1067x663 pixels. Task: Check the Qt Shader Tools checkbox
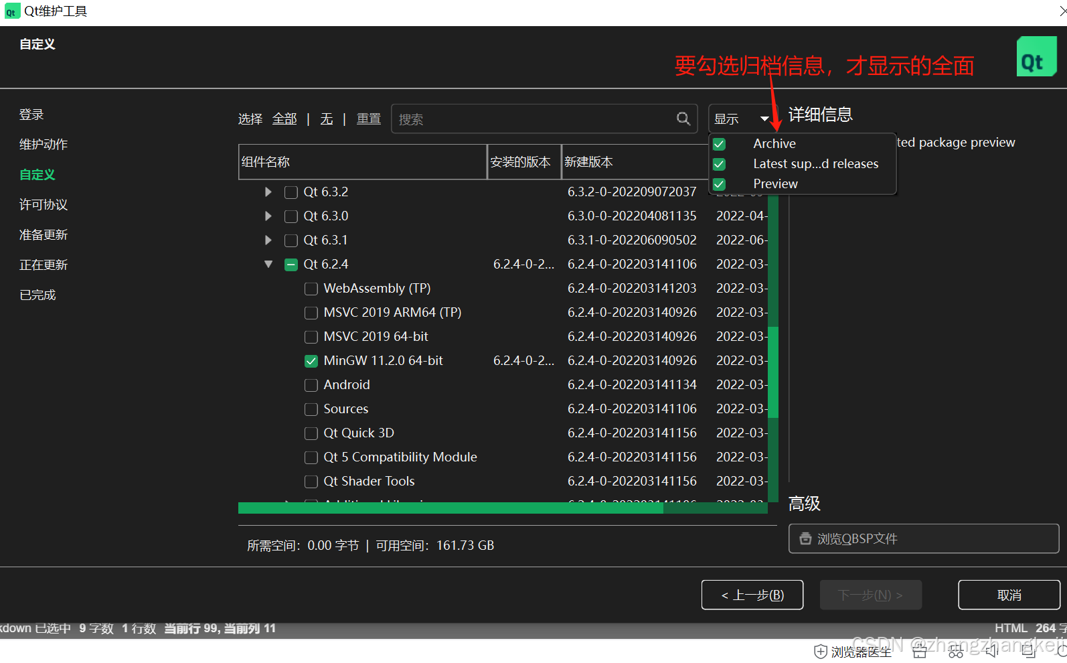pos(311,482)
